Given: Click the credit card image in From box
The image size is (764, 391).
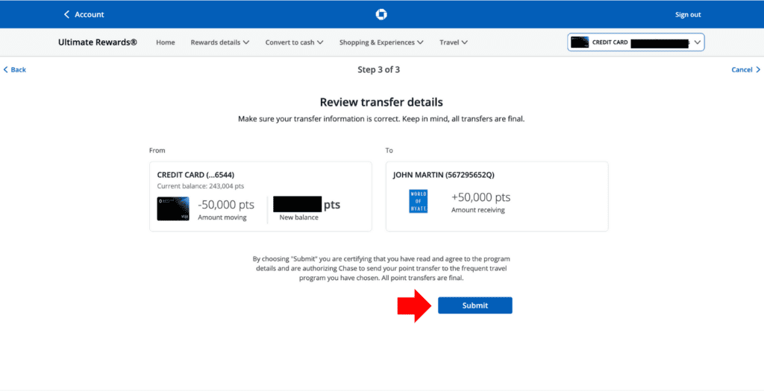Looking at the screenshot, I should (x=173, y=209).
